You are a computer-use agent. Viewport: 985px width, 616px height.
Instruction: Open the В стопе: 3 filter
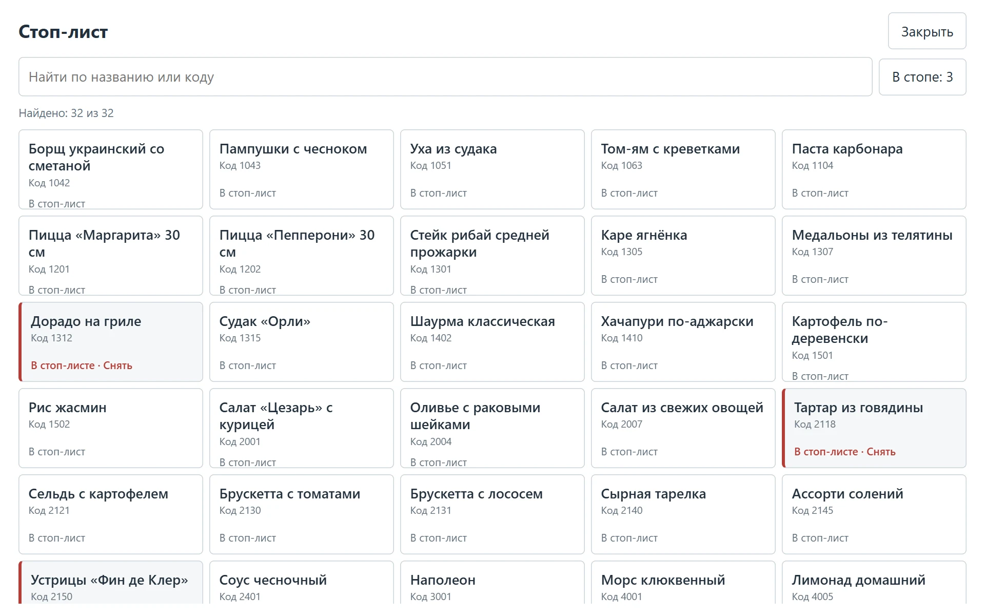tap(922, 77)
